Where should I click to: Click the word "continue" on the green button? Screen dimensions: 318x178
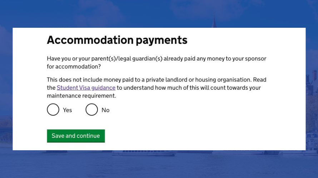coord(88,136)
